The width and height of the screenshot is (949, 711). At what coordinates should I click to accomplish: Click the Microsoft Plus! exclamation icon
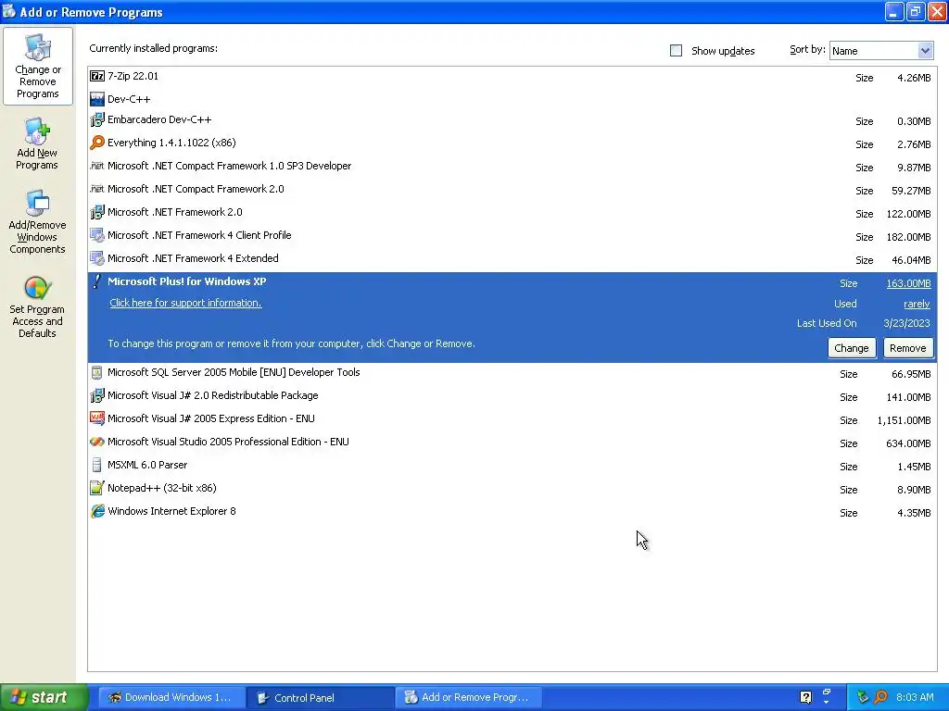96,281
